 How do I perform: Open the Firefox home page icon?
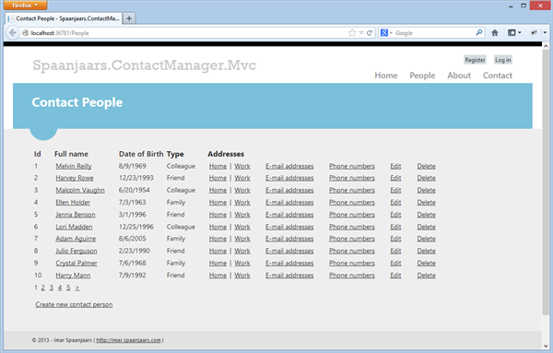coord(495,33)
